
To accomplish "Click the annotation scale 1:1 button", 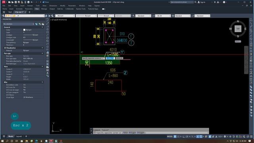I will pos(220,137).
